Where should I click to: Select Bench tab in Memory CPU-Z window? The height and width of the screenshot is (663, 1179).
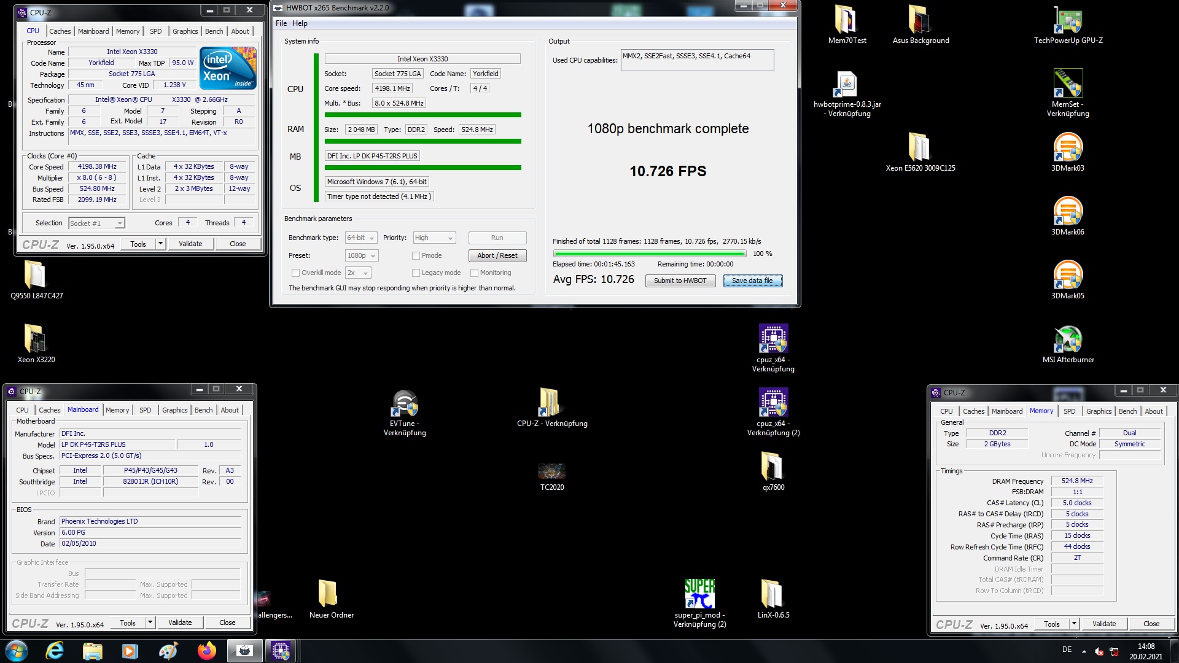(1127, 411)
